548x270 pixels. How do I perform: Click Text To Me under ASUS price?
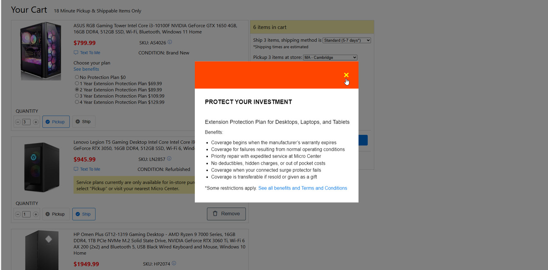(90, 53)
